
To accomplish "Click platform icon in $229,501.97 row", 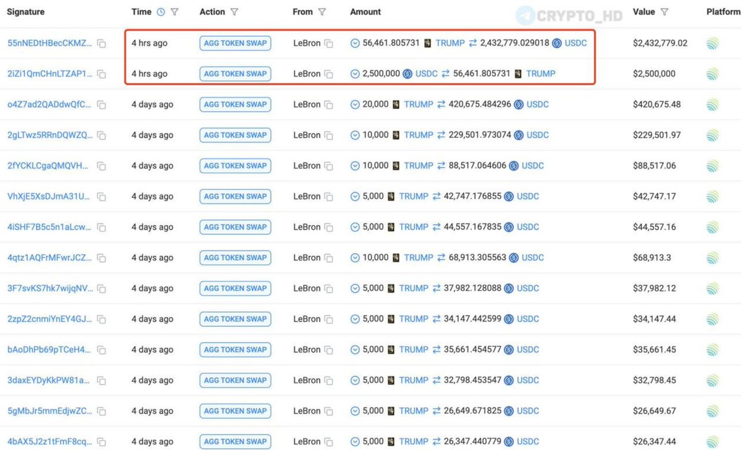I will [x=713, y=135].
